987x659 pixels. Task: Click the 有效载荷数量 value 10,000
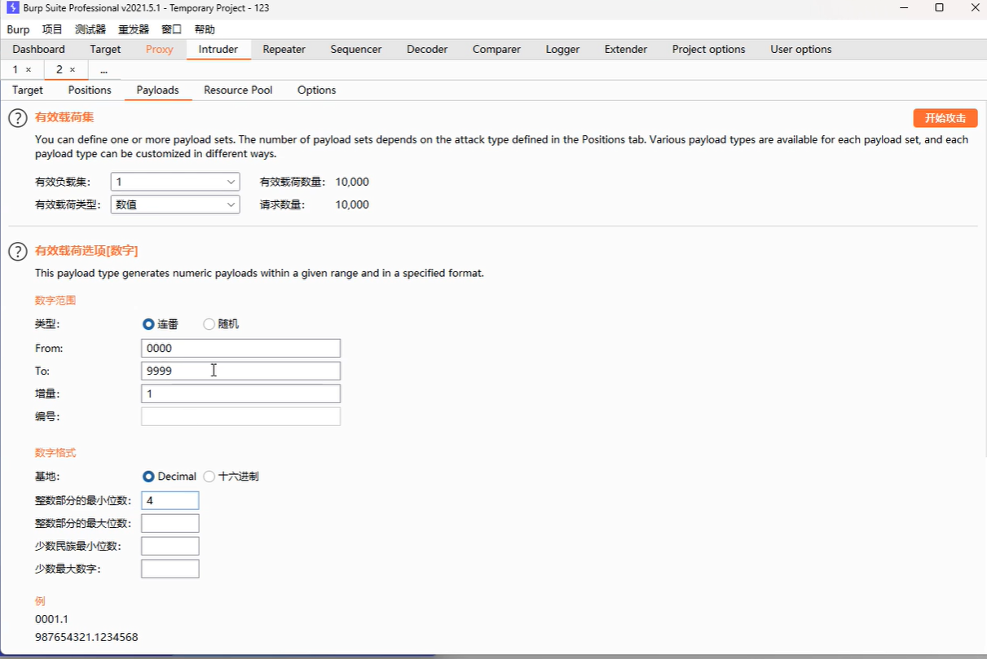click(x=352, y=182)
